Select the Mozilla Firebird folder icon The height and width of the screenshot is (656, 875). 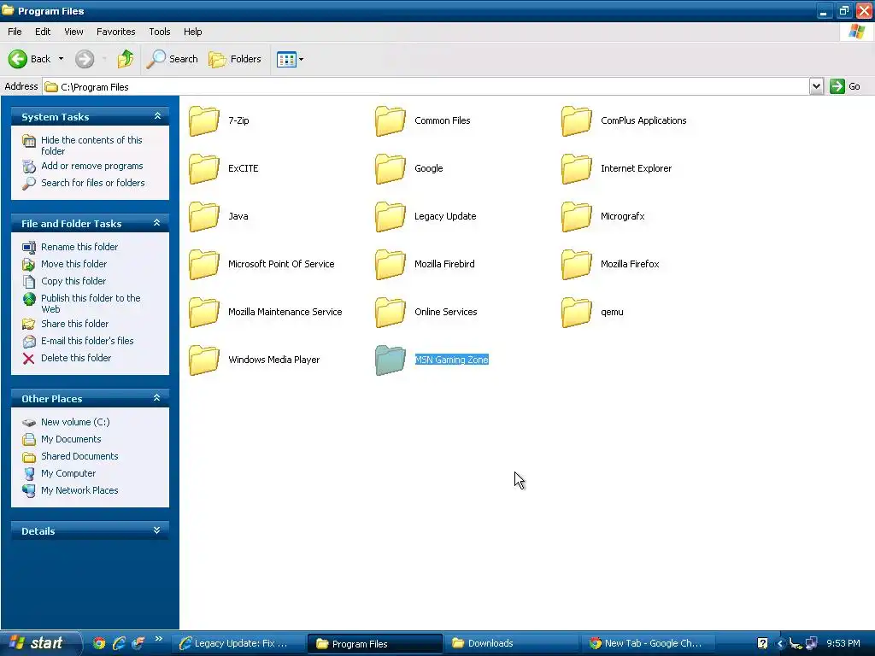pos(390,265)
